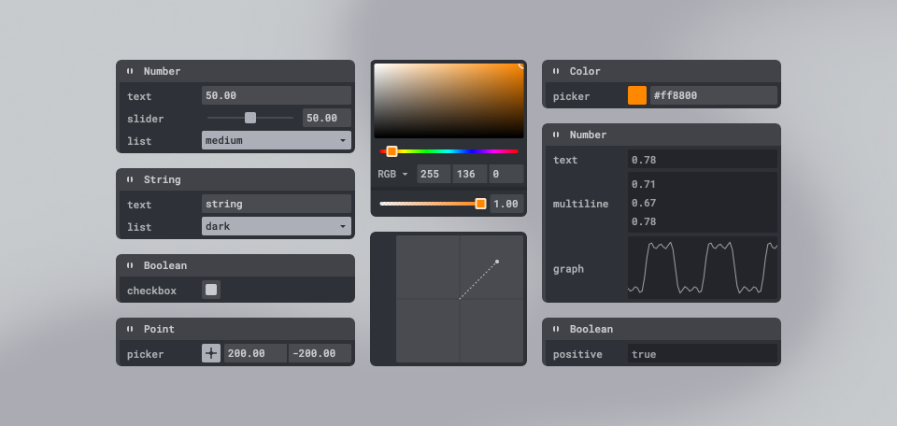Open the 'medium' list dropdown
This screenshot has width=897, height=426.
coord(277,140)
